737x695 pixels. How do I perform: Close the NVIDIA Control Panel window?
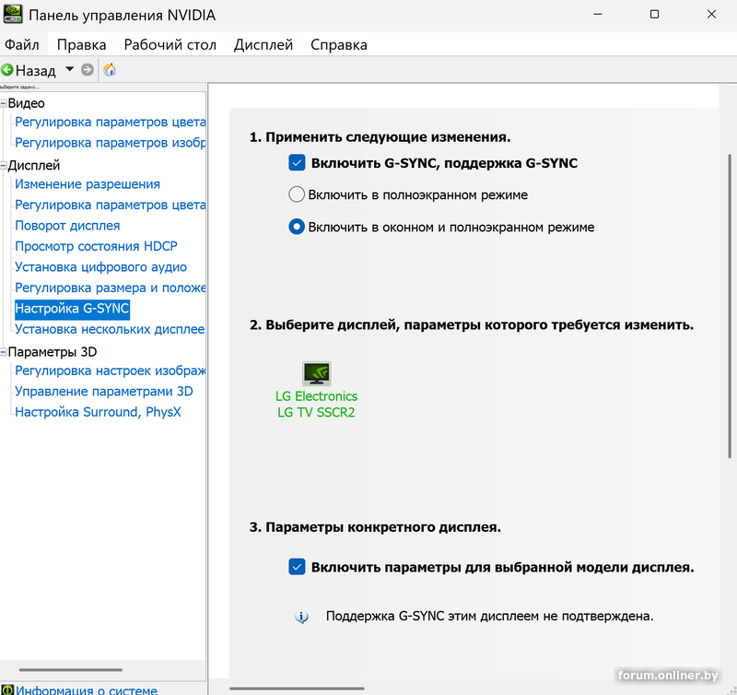click(711, 14)
